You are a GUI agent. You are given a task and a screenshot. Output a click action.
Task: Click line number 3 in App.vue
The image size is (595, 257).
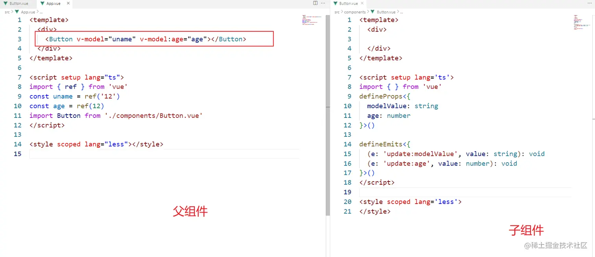coord(20,39)
